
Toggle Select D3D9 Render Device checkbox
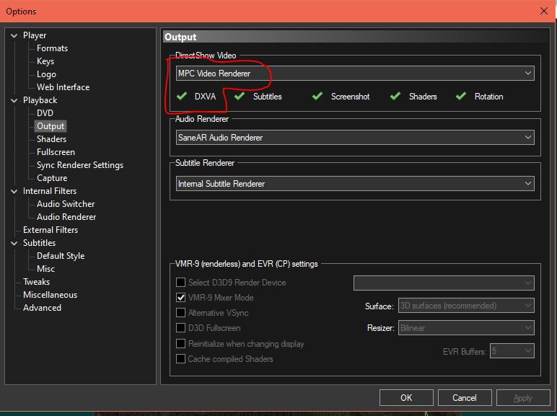coord(181,282)
